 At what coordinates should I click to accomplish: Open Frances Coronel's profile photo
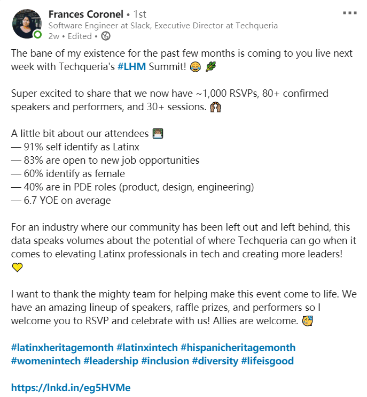pyautogui.click(x=27, y=24)
